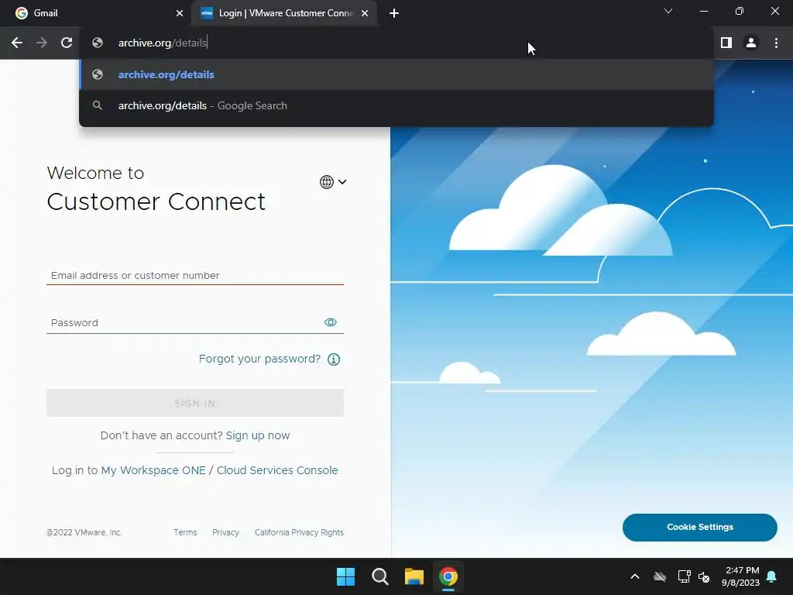Click the SIGN IN button
793x595 pixels.
tap(195, 403)
